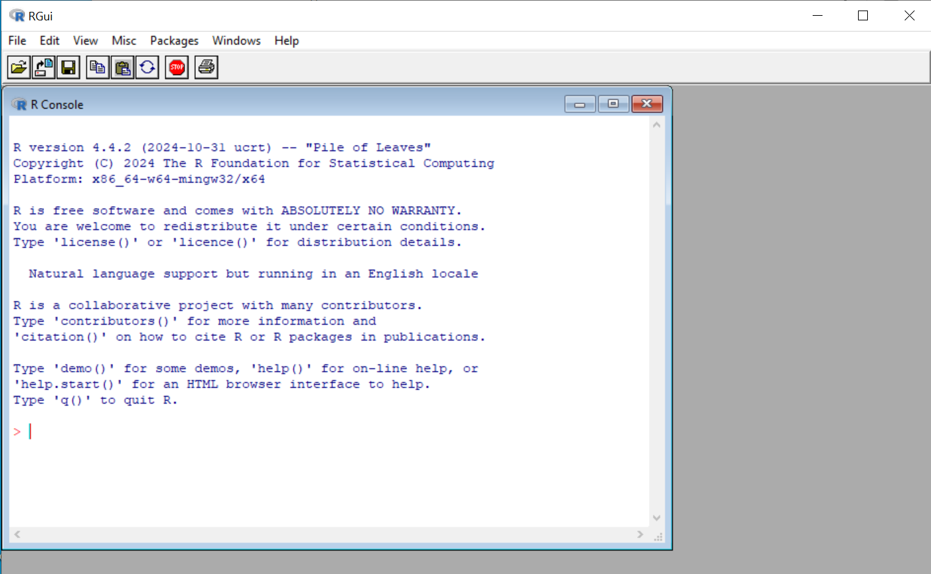931x574 pixels.
Task: Click the R Console title bar text
Action: pyautogui.click(x=57, y=105)
